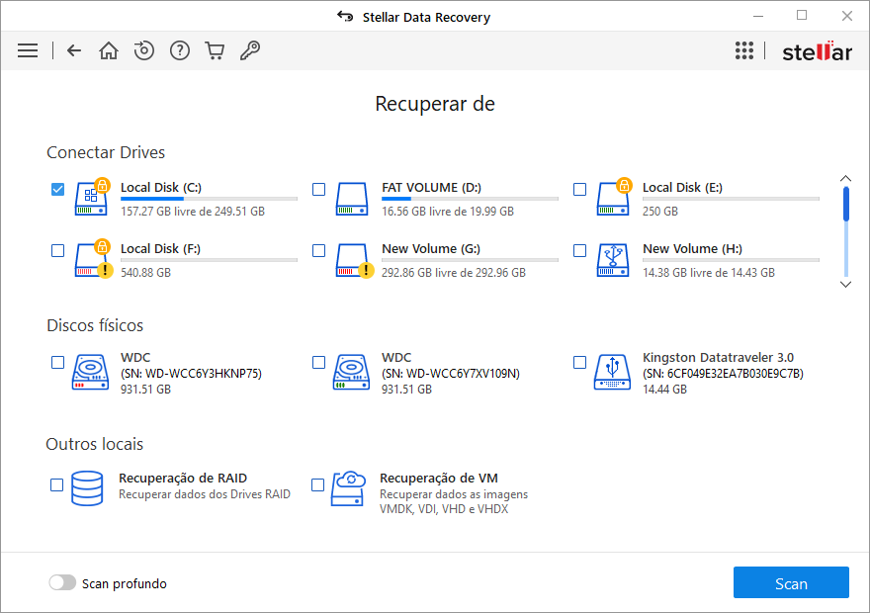Uncheck the Local Disk (C:) checkbox
Image resolution: width=870 pixels, height=613 pixels.
57,190
